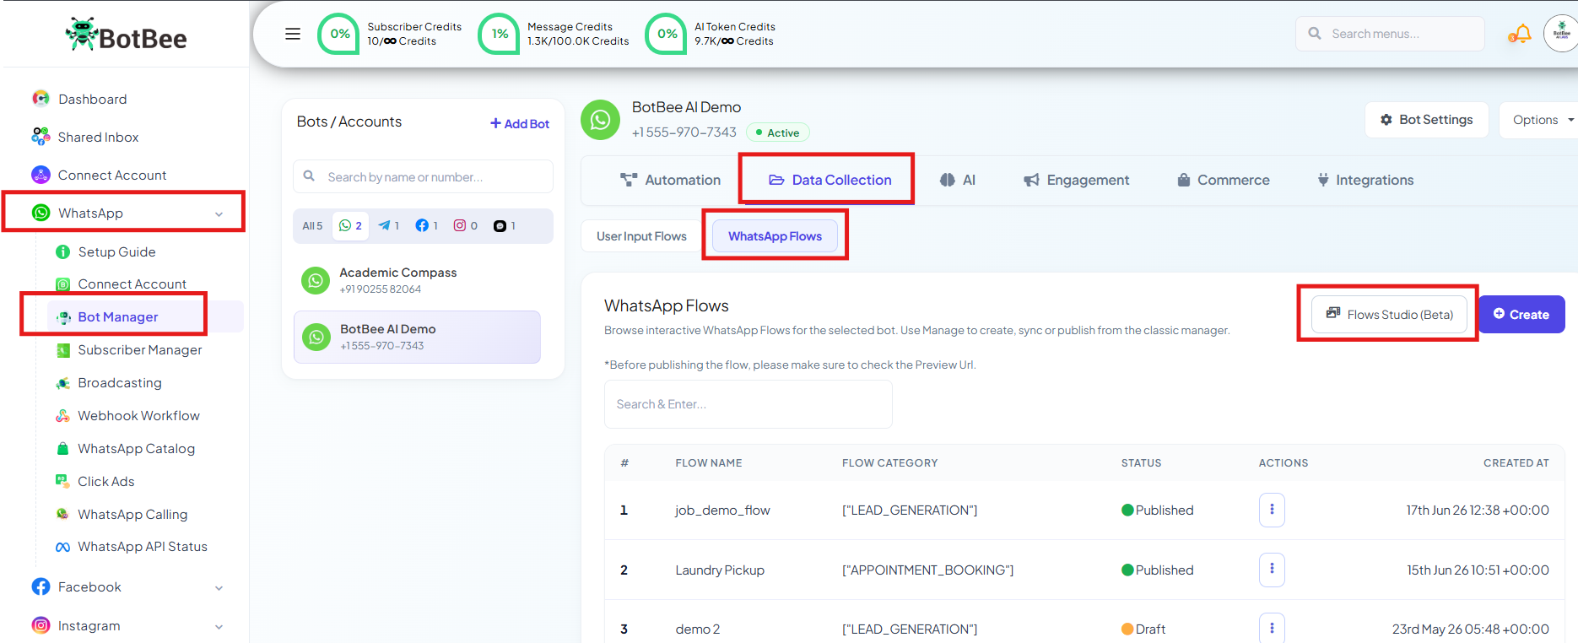Open actions menu for demo 2
Screen dimensions: 1578x643
click(1272, 629)
